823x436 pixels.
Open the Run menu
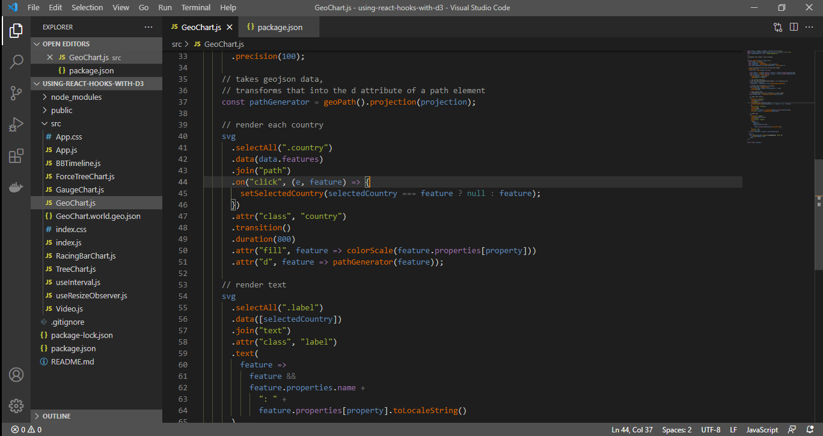click(165, 7)
